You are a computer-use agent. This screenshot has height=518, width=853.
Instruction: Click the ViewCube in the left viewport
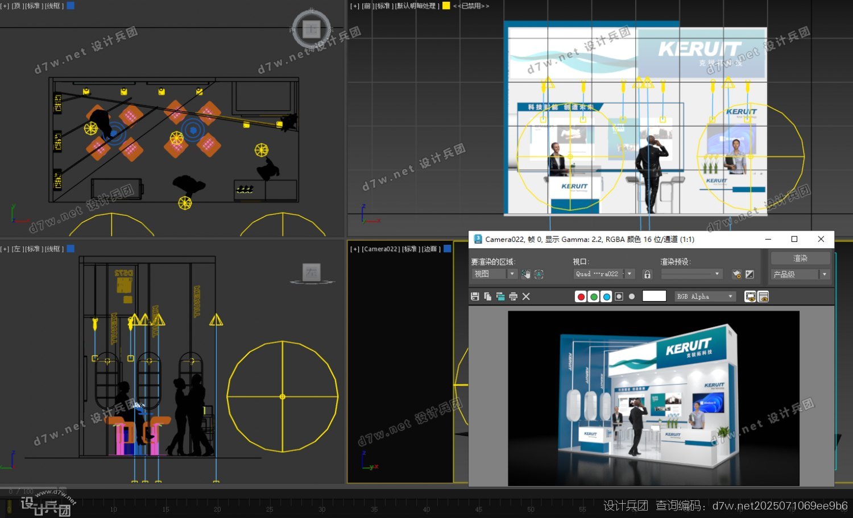312,273
